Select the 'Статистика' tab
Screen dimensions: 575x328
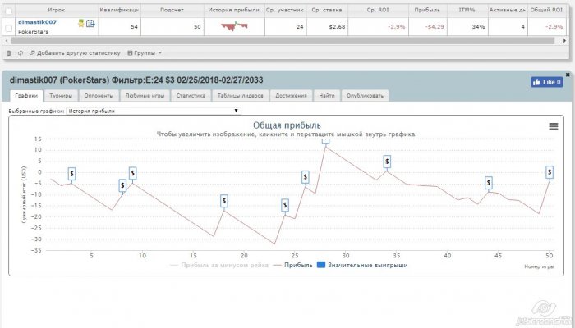tap(191, 96)
